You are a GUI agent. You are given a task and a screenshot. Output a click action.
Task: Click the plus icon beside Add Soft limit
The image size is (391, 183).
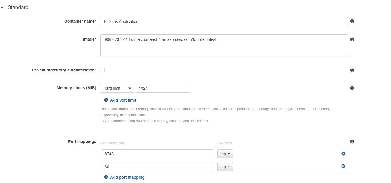pyautogui.click(x=106, y=100)
